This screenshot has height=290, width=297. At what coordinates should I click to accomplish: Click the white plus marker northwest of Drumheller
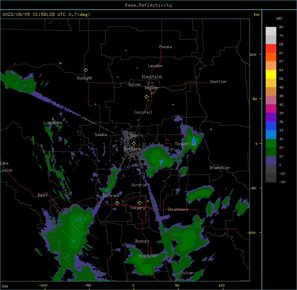(x=211, y=129)
